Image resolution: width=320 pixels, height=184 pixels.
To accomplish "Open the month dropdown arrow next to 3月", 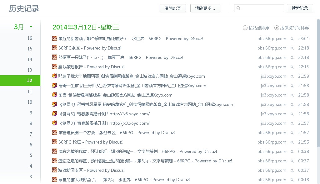I will (31, 27).
